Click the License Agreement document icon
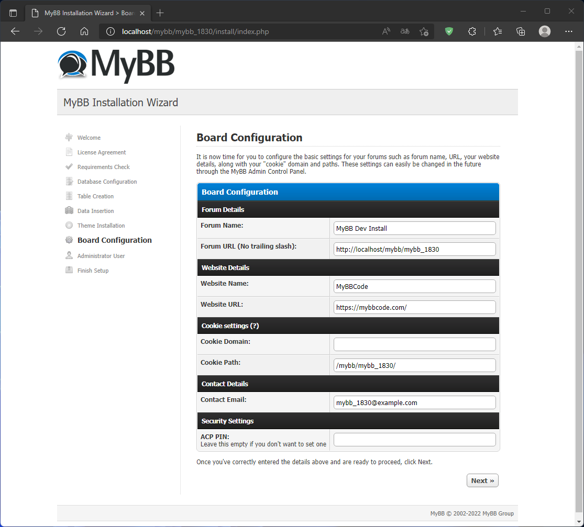The width and height of the screenshot is (584, 527). 69,152
